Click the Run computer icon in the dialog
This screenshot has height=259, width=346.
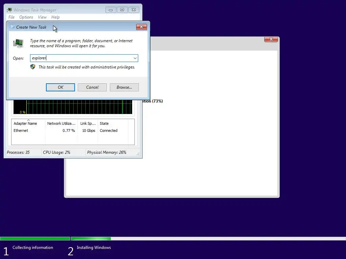(x=18, y=43)
